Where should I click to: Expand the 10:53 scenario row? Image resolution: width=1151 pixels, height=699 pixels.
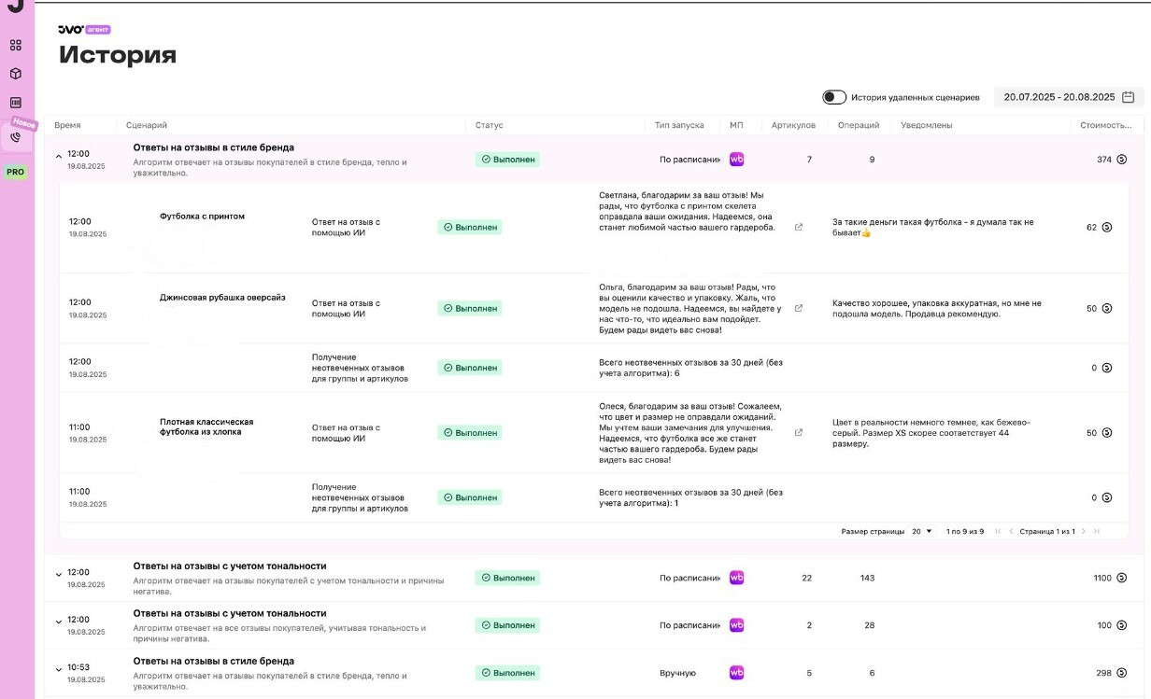point(58,670)
